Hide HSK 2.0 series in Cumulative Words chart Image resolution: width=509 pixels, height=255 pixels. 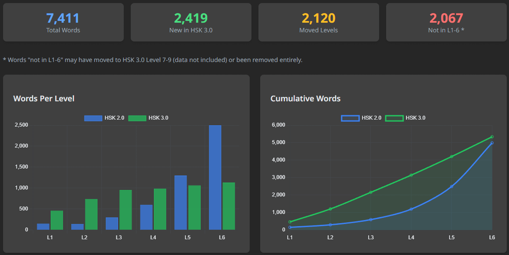361,118
